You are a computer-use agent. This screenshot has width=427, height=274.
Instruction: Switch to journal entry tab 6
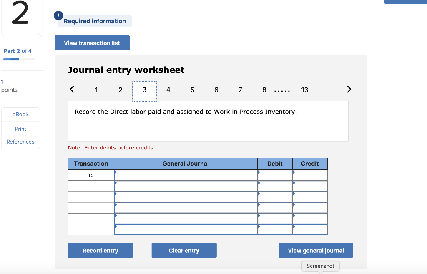click(216, 90)
